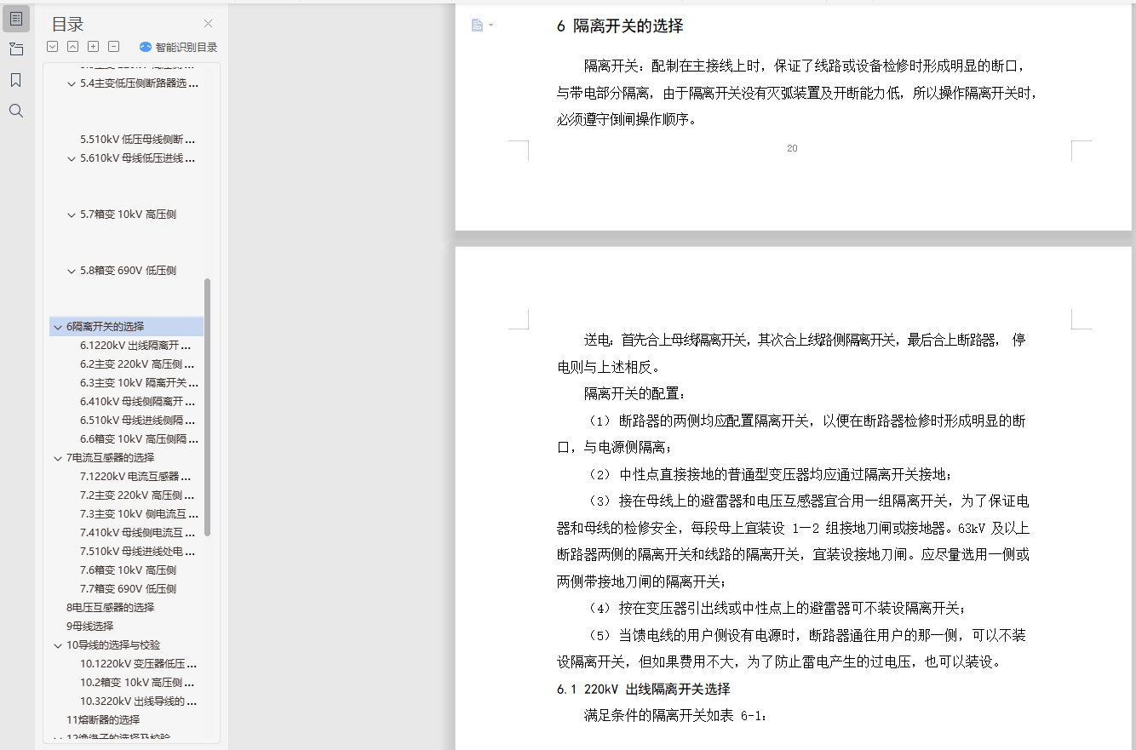Click the subheading 6.1 220kV 出线隔离开关选择
Image resolution: width=1136 pixels, height=750 pixels.
[x=644, y=690]
